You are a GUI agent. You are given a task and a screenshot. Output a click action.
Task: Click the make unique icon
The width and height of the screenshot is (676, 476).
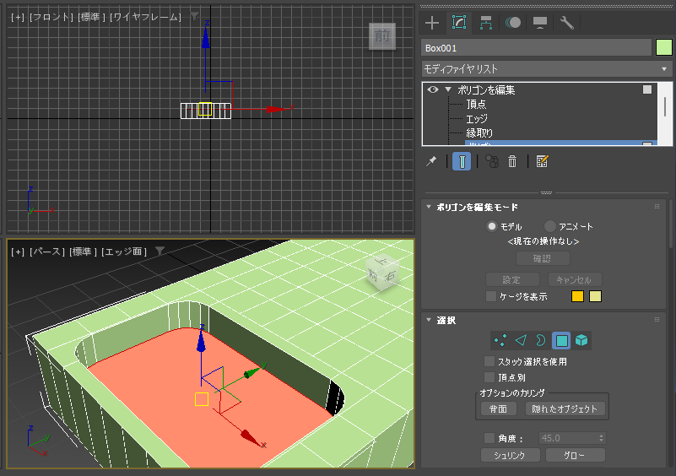coord(492,162)
